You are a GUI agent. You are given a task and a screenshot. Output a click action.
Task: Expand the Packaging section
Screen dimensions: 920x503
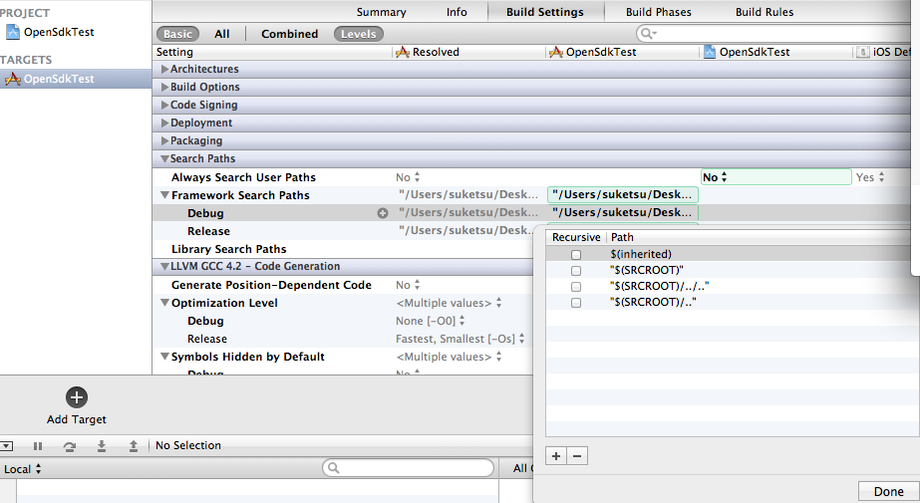pyautogui.click(x=164, y=140)
